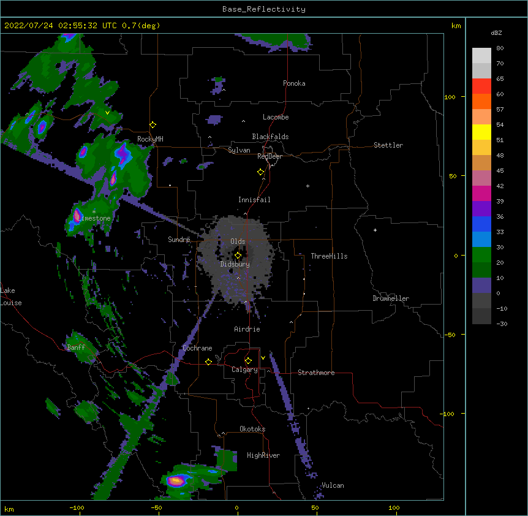Click the white asterisk east of Innisfail
Image resolution: width=528 pixels, height=516 pixels.
point(307,186)
